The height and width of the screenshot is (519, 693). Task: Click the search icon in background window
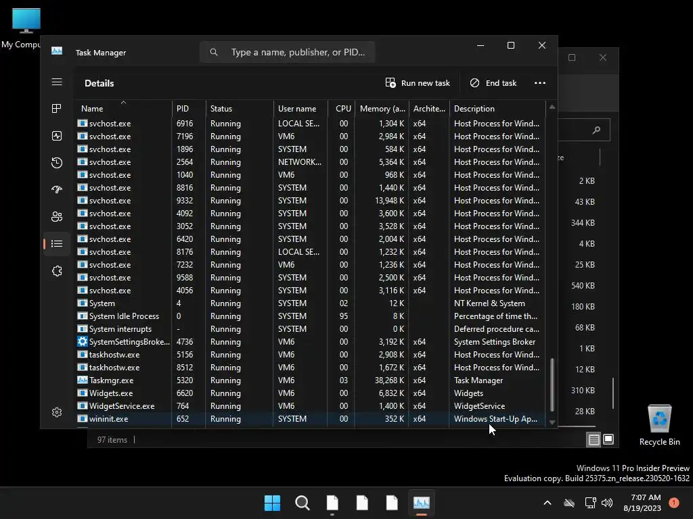[597, 130]
